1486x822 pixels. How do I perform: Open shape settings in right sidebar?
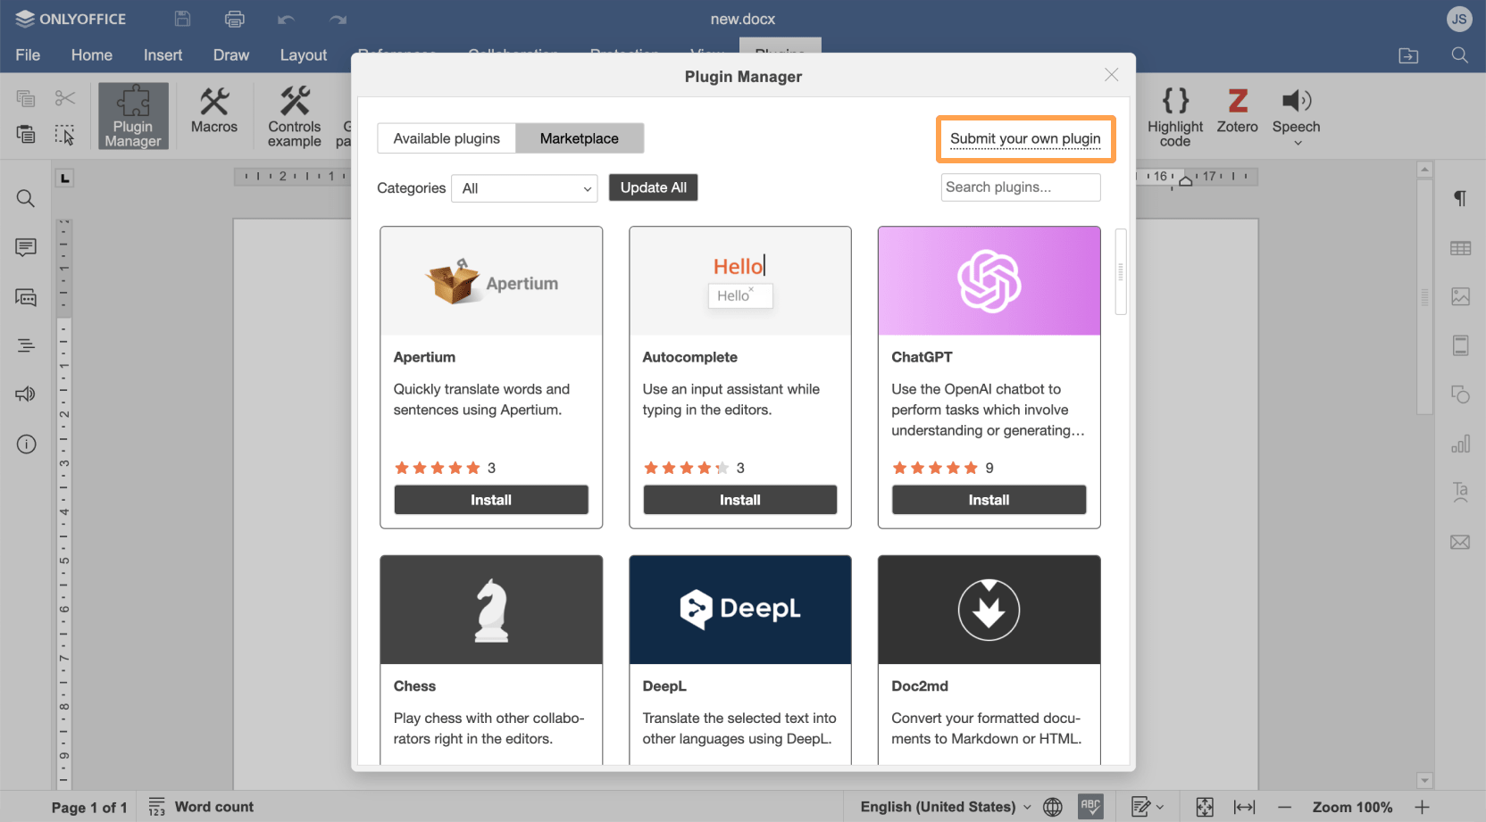(x=1460, y=394)
